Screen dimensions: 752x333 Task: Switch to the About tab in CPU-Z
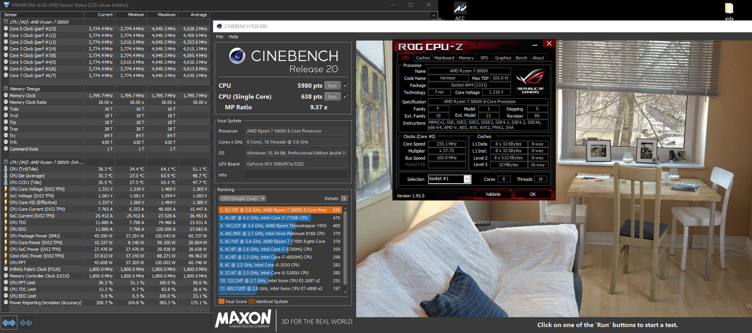click(x=538, y=58)
